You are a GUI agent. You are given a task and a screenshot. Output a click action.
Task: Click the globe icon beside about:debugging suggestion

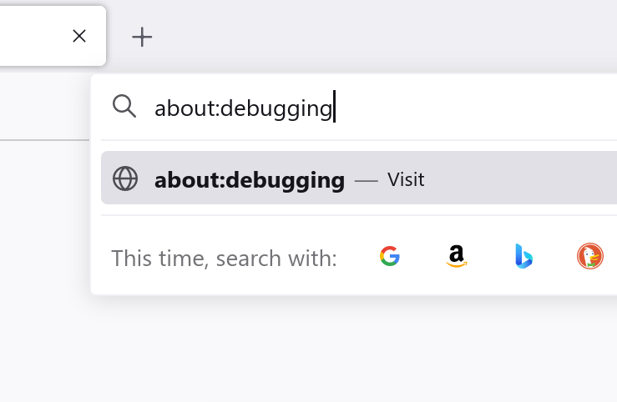125,178
